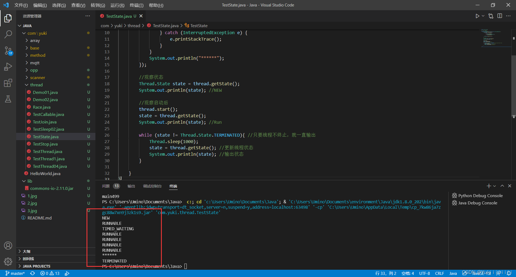
Task: Open README.md in the explorer
Action: [x=56, y=218]
